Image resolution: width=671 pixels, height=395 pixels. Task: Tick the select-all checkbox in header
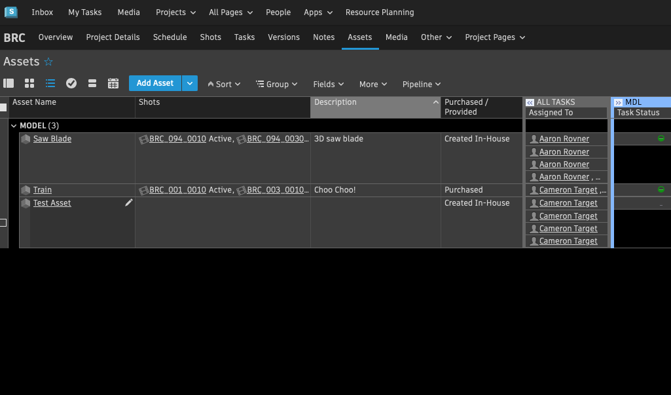(x=3, y=107)
